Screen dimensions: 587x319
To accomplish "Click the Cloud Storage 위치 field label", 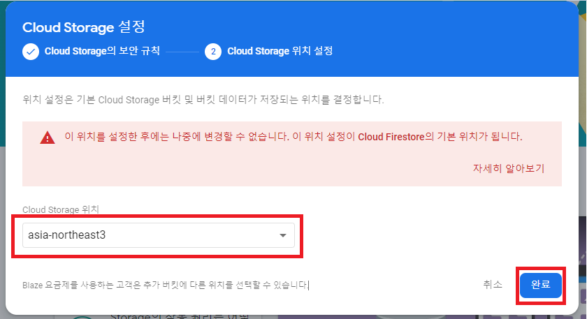I will coord(61,209).
